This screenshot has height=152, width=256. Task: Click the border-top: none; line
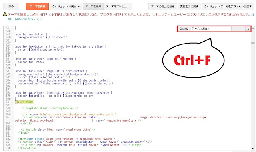[31, 62]
